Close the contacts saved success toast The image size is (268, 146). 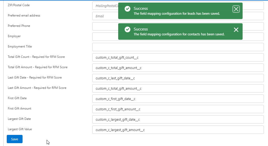(x=236, y=30)
